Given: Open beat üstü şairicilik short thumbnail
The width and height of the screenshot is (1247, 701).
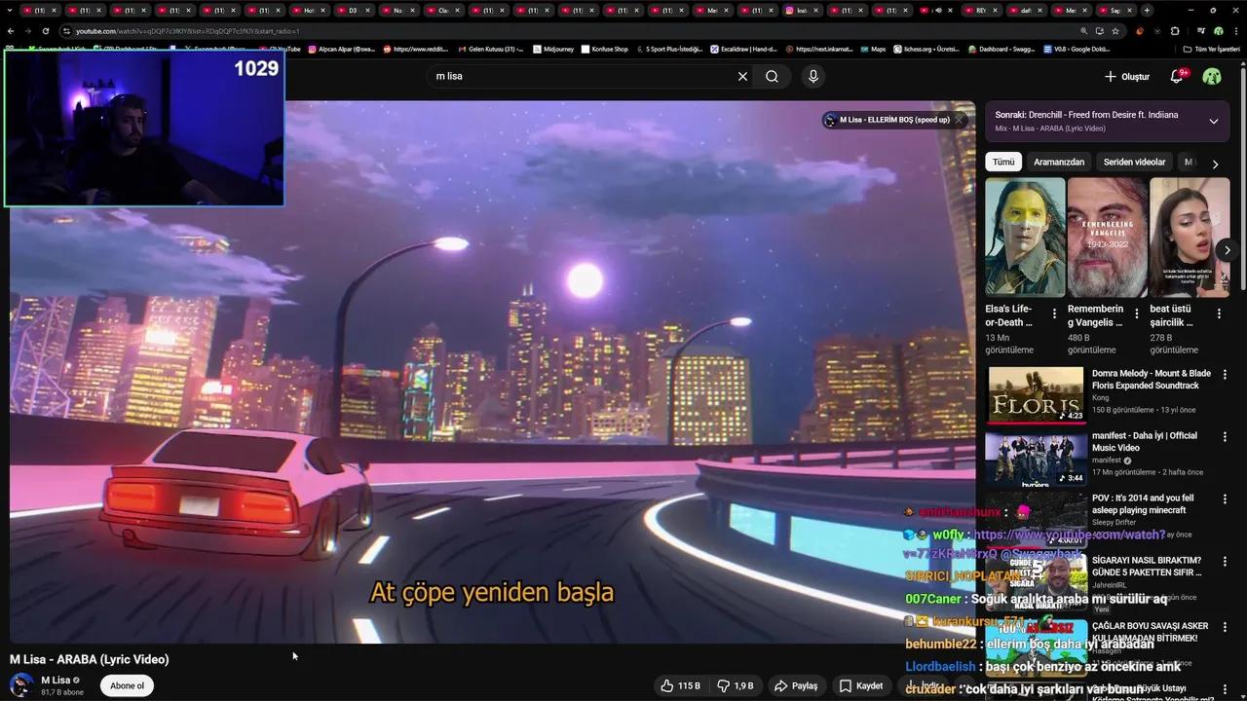Looking at the screenshot, I should [1190, 238].
